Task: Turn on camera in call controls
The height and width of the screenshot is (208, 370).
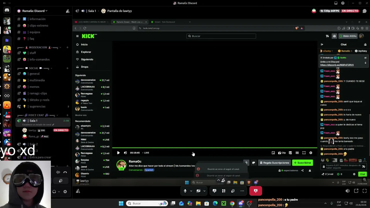Action: [x=198, y=191]
